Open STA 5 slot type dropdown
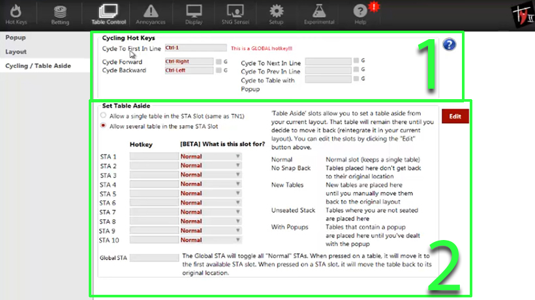Screen dimensions: 535x300 coord(211,193)
